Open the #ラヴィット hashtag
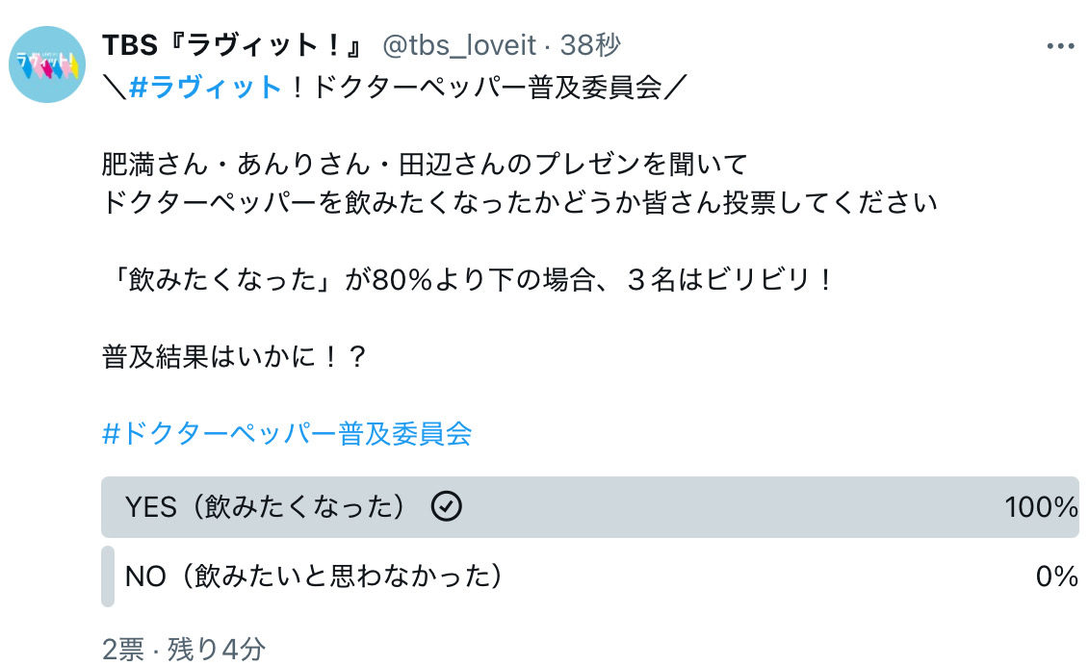The height and width of the screenshot is (666, 1089). [x=204, y=88]
